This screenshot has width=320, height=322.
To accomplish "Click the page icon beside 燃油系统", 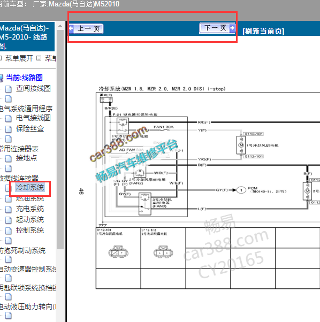I will (x=9, y=199).
